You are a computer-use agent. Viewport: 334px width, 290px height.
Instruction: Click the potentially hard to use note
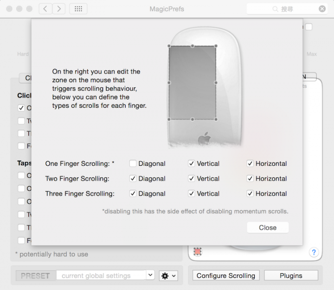tap(51, 254)
